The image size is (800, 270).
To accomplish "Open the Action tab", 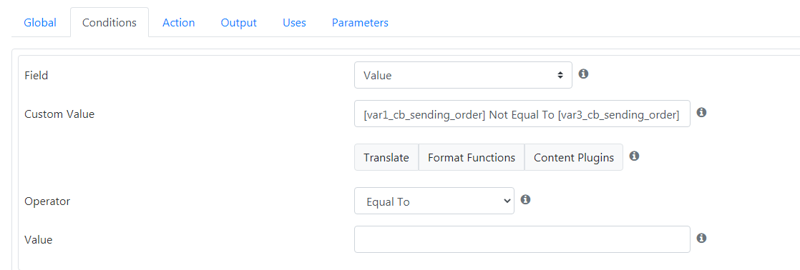I will (179, 22).
